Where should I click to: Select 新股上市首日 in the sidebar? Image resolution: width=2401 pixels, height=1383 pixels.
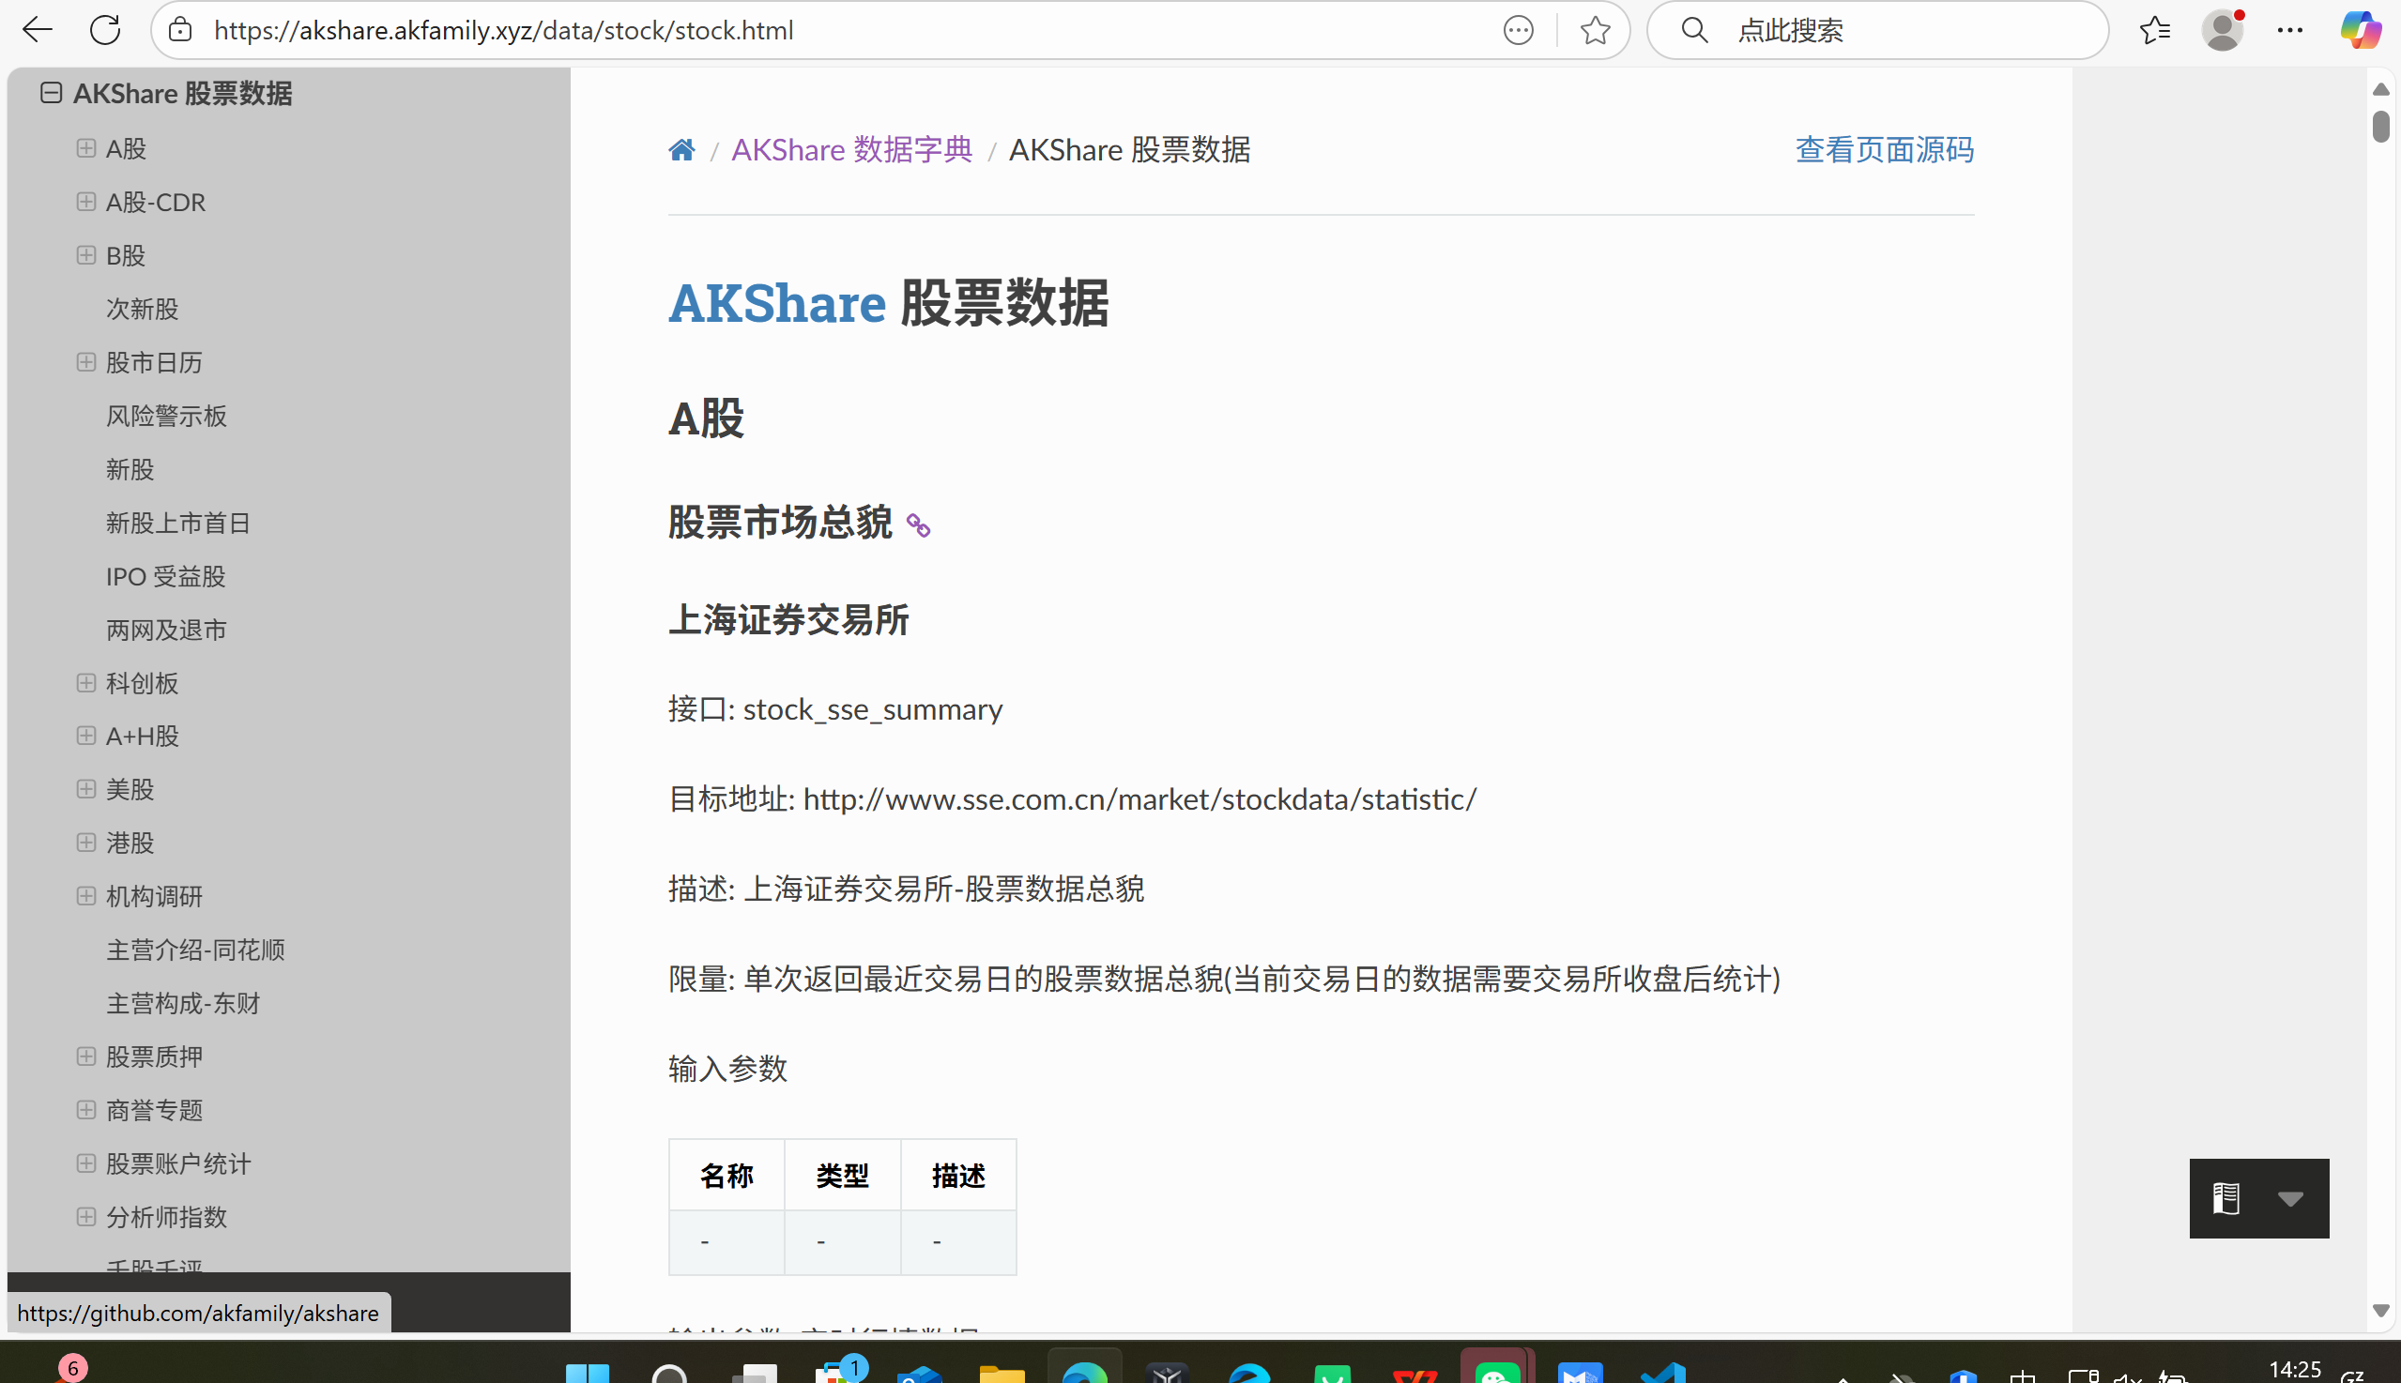(177, 523)
